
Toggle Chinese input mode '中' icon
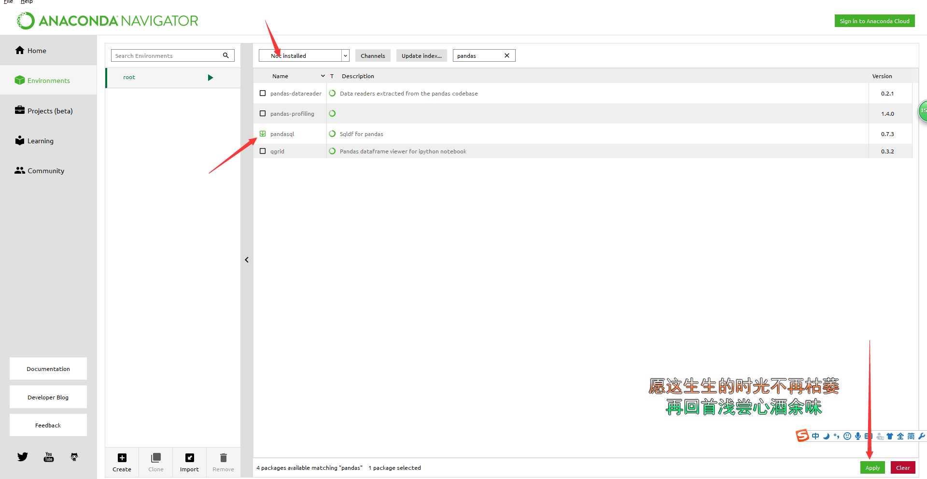[815, 436]
